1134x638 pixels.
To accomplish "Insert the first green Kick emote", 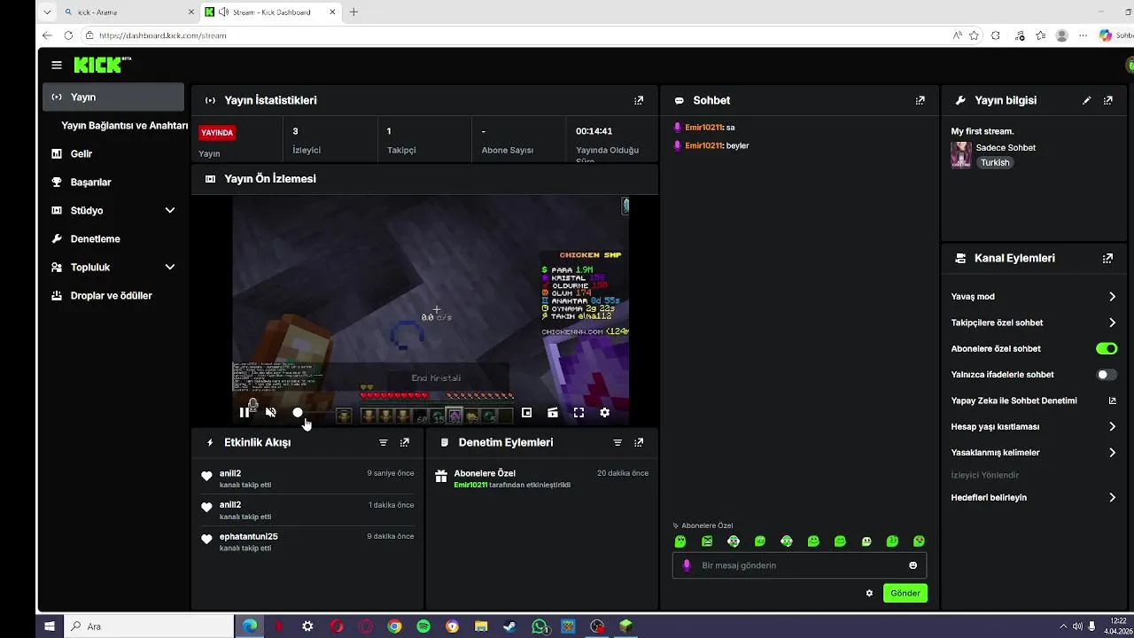I will pyautogui.click(x=680, y=541).
